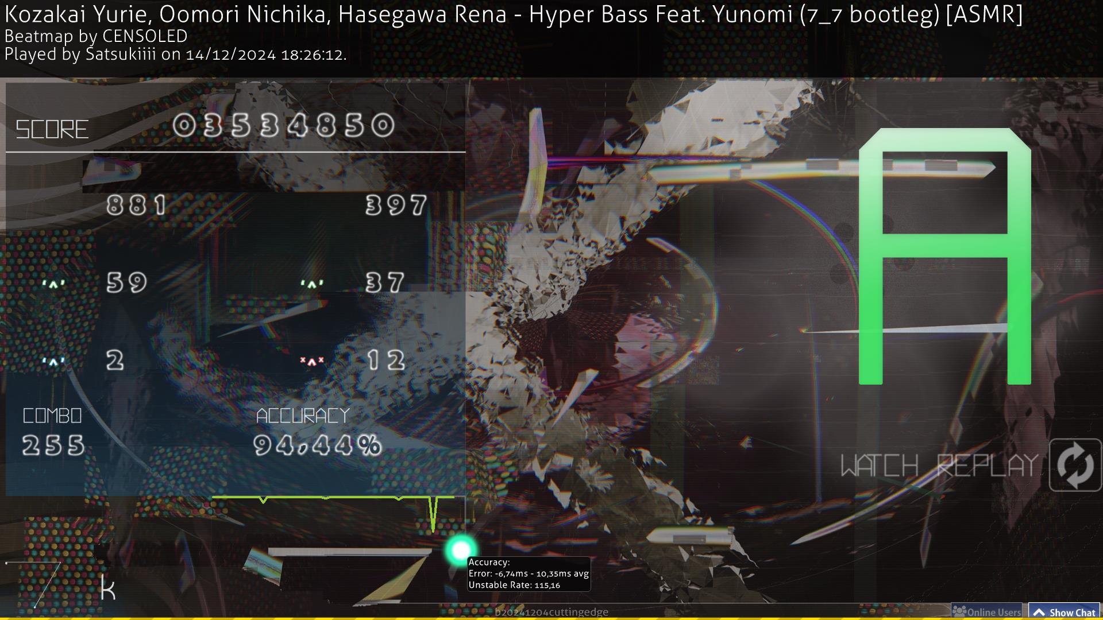The height and width of the screenshot is (620, 1103).
Task: Click the 7K mode icon
Action: point(60,584)
